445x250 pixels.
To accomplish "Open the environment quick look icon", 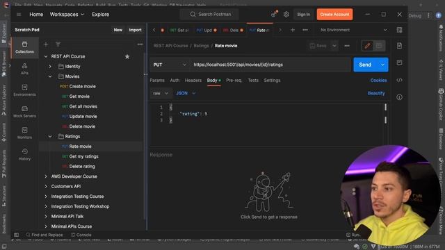I will pyautogui.click(x=399, y=30).
